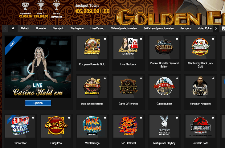This screenshot has height=148, width=225.
Task: Favorite European Roulette Gold with star
Action: [105, 39]
